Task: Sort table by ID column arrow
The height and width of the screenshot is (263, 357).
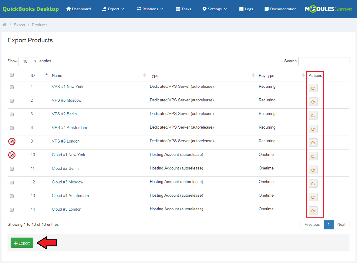Action: tap(46, 74)
